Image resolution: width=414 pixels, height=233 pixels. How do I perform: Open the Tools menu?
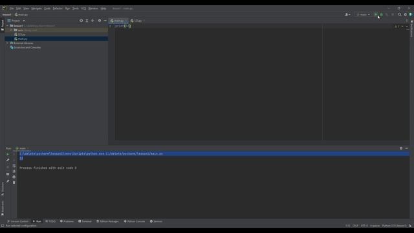tap(76, 8)
